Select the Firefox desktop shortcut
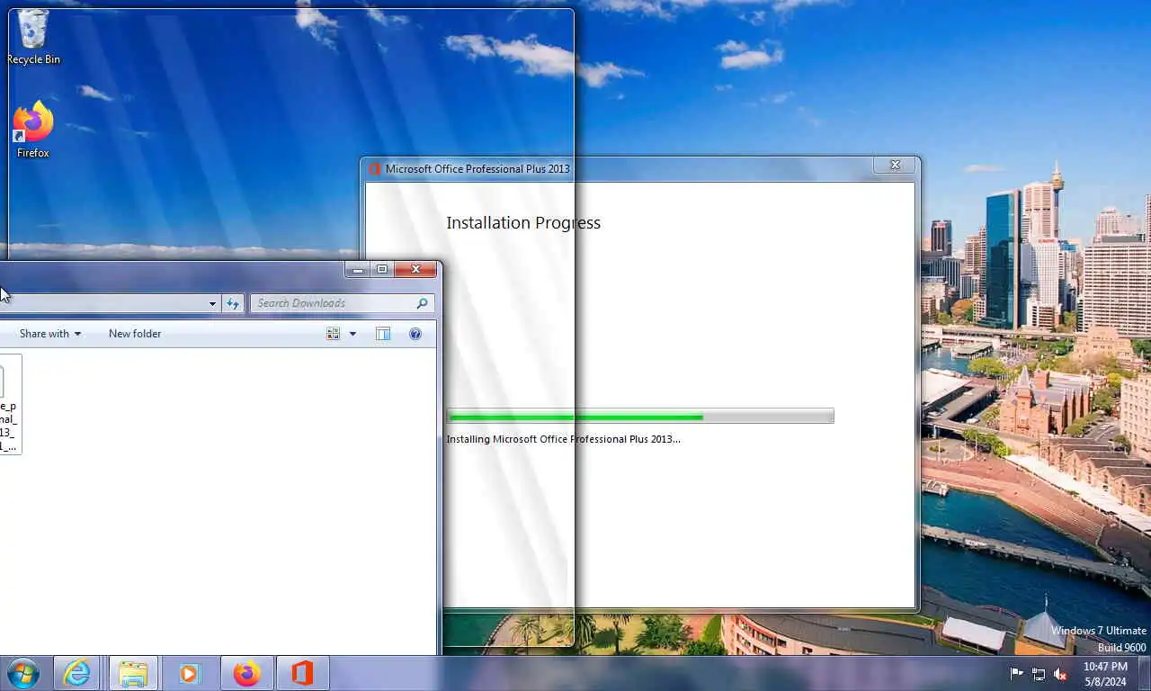Screen dimensions: 1151x691 click(33, 130)
